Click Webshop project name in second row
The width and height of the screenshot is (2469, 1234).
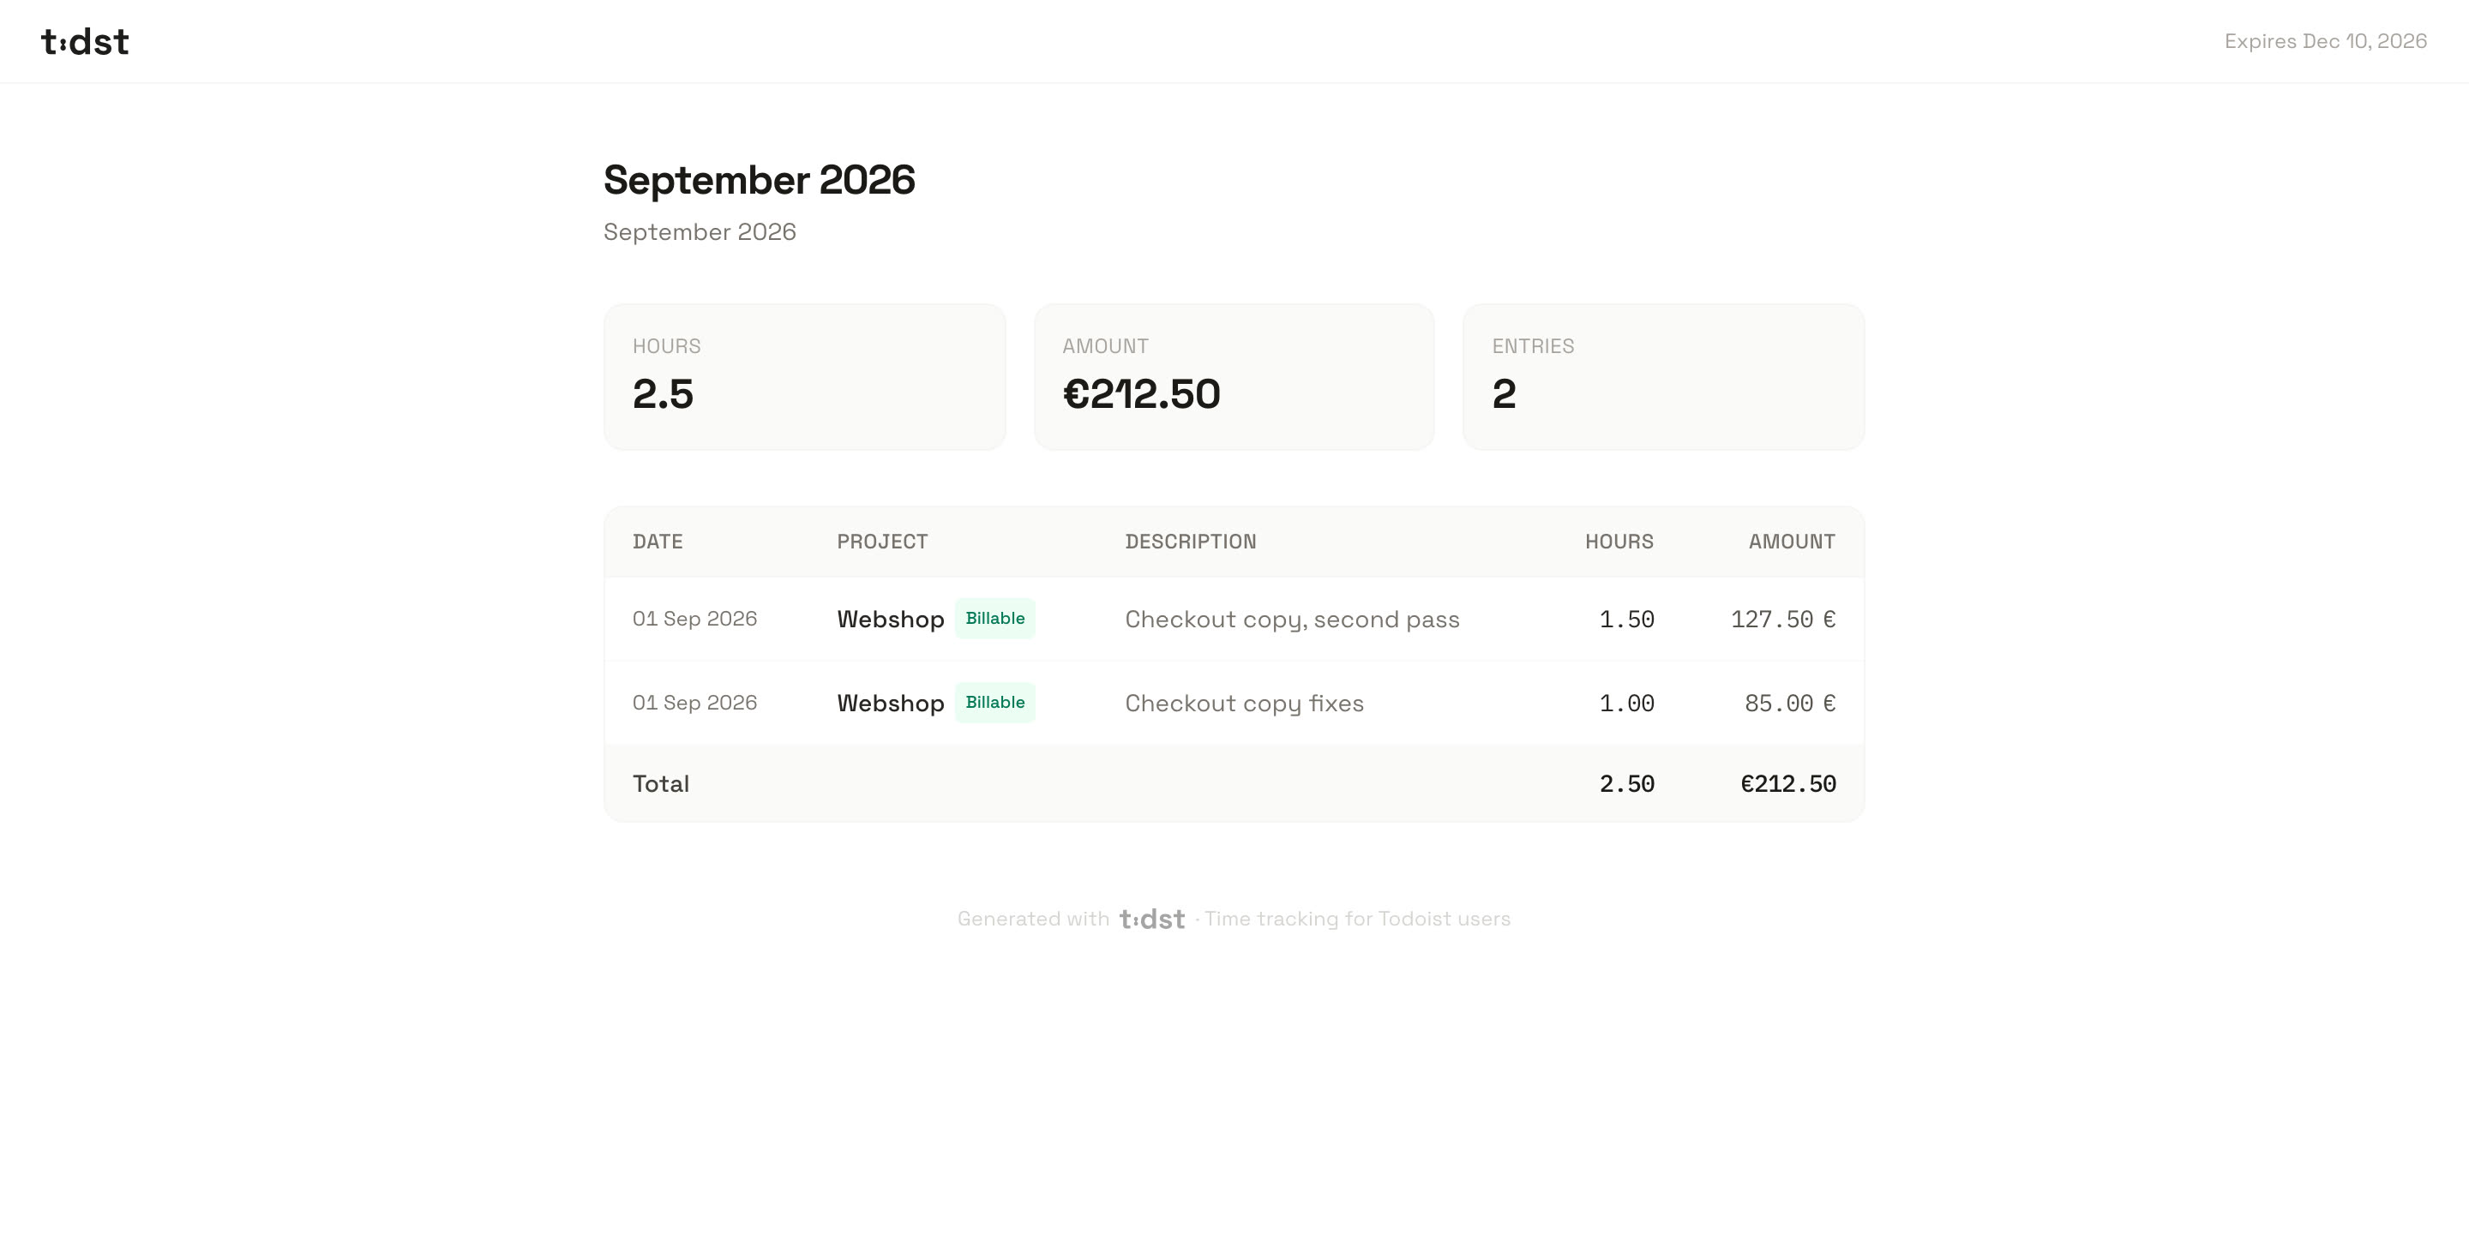click(x=891, y=704)
